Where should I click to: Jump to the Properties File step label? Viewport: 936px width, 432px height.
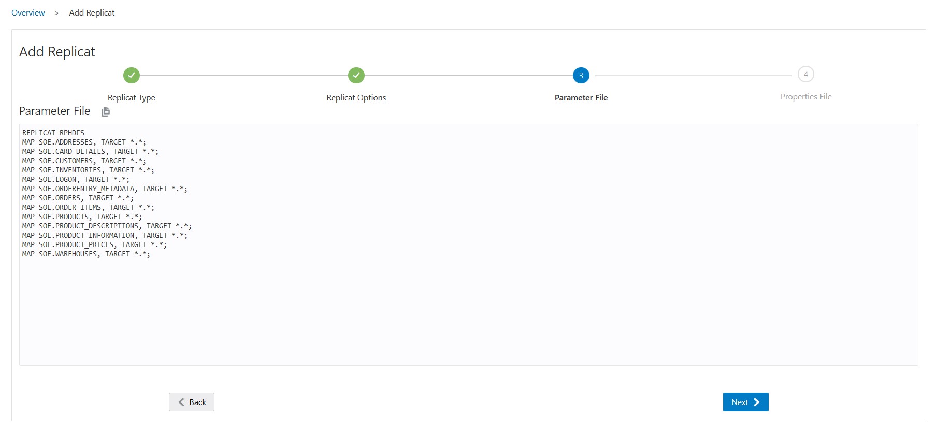tap(805, 97)
